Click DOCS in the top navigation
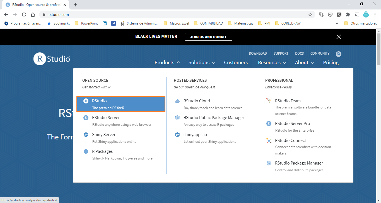 (x=299, y=54)
